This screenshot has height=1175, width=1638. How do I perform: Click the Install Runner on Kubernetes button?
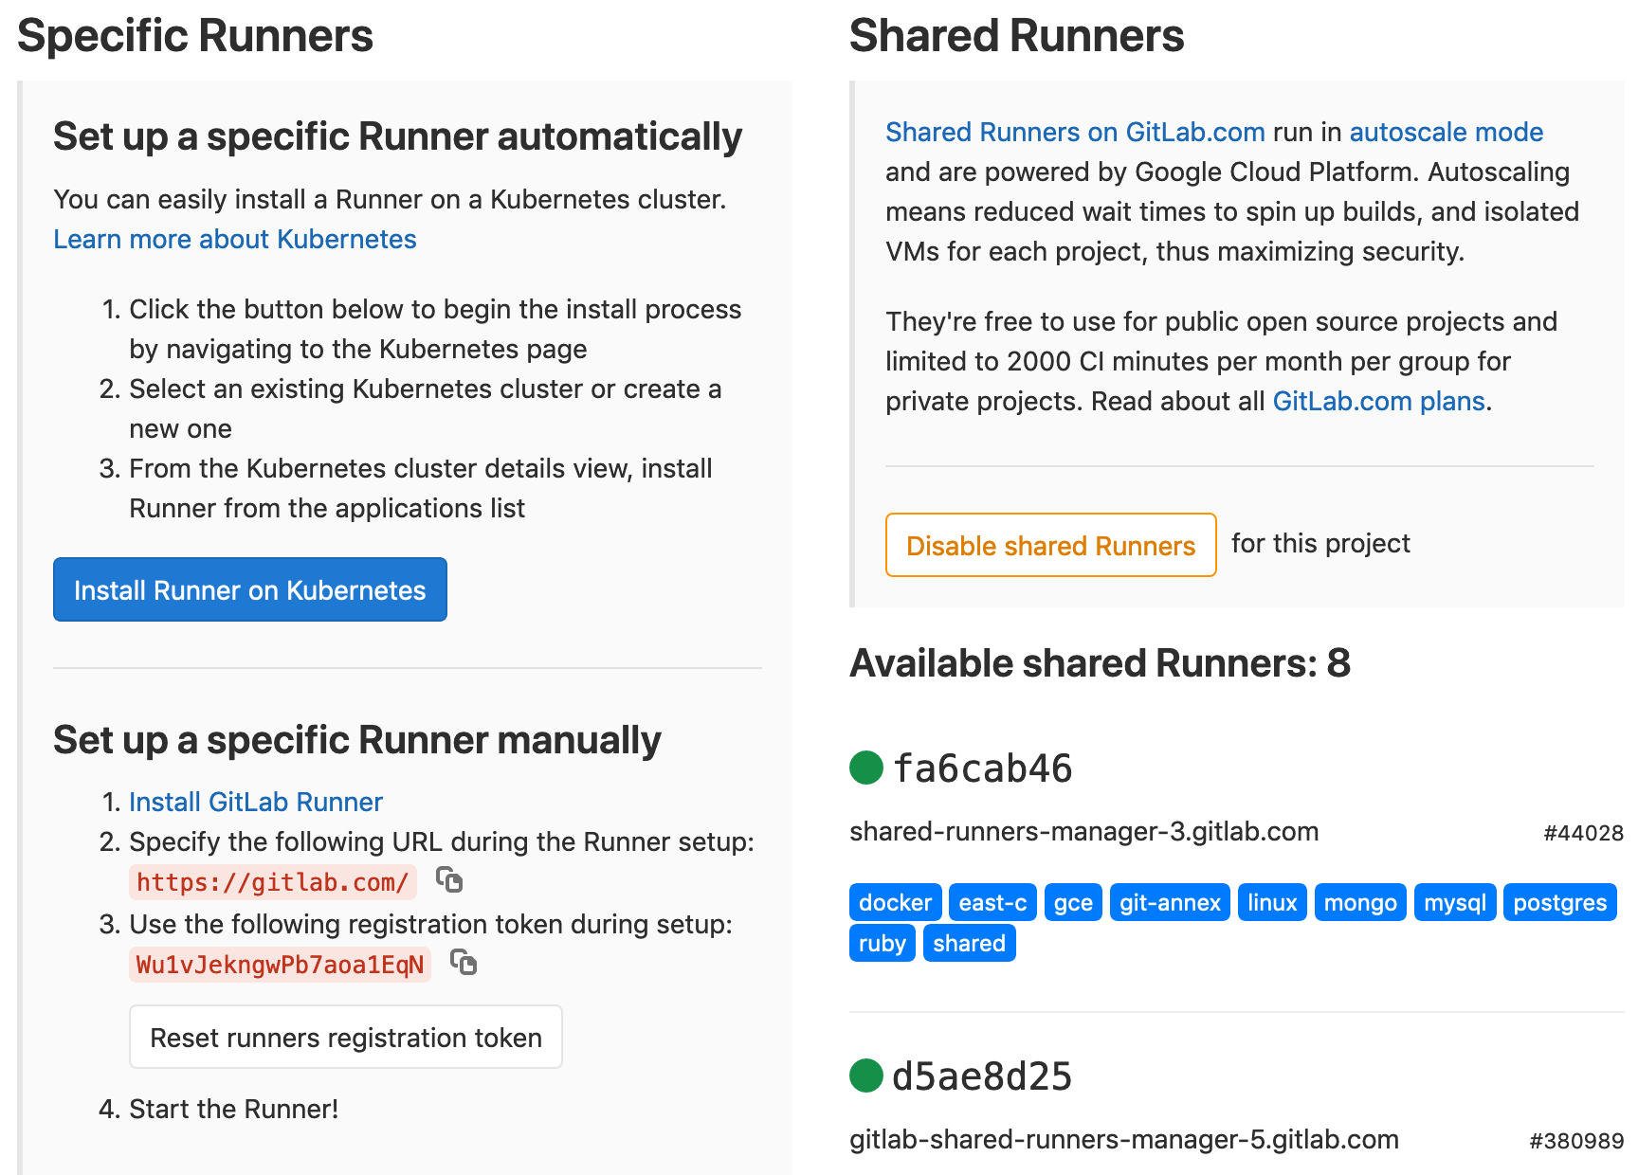[249, 589]
